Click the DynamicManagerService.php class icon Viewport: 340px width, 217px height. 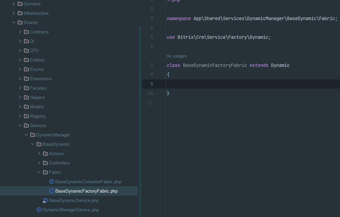[x=39, y=210]
